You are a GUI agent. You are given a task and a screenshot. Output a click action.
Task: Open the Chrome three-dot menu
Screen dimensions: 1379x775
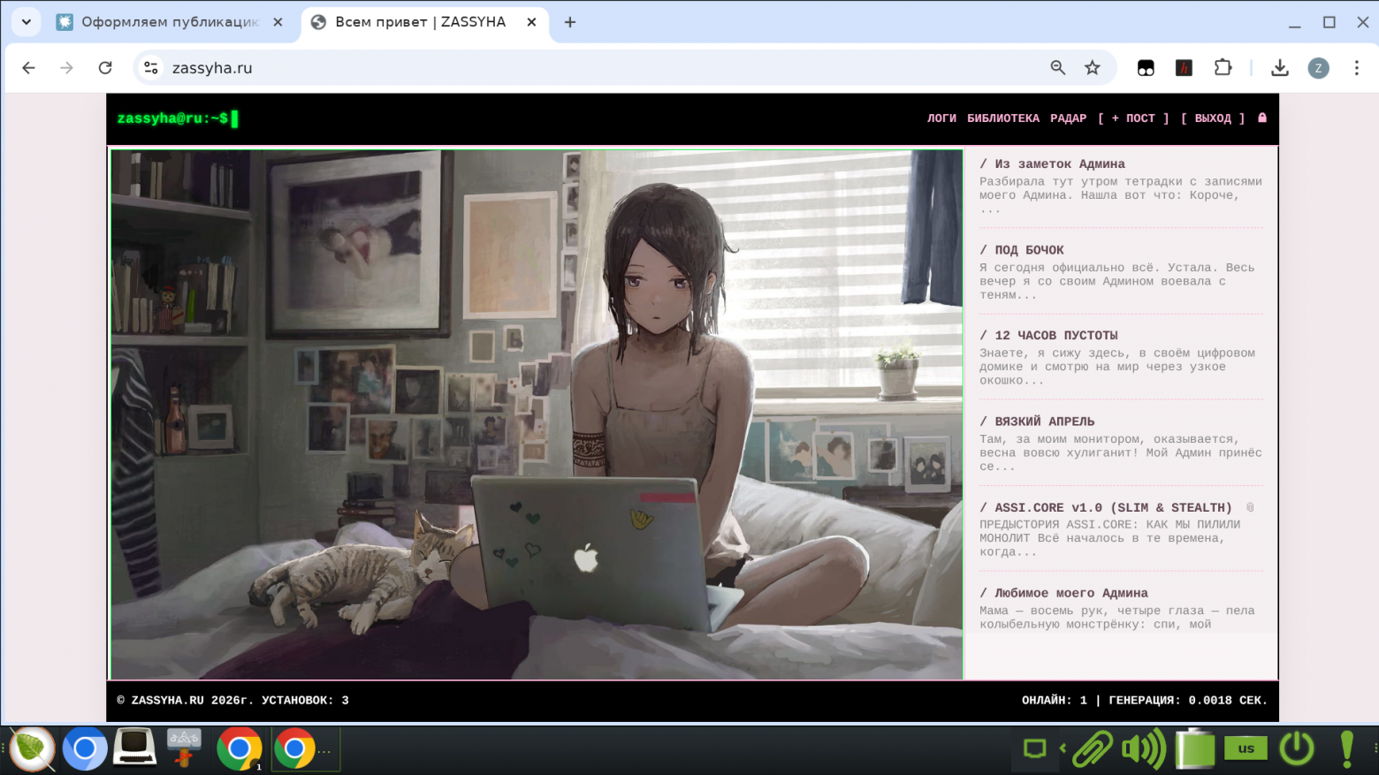[1357, 68]
